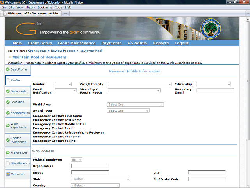The width and height of the screenshot is (250, 188).
Task: Click page icon on Miscellaneous tab
Action: 8,163
